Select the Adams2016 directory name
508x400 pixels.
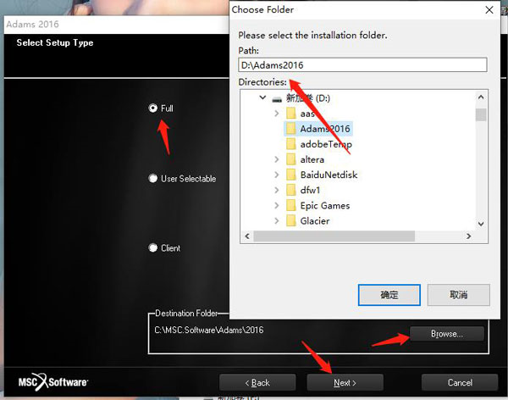point(325,129)
